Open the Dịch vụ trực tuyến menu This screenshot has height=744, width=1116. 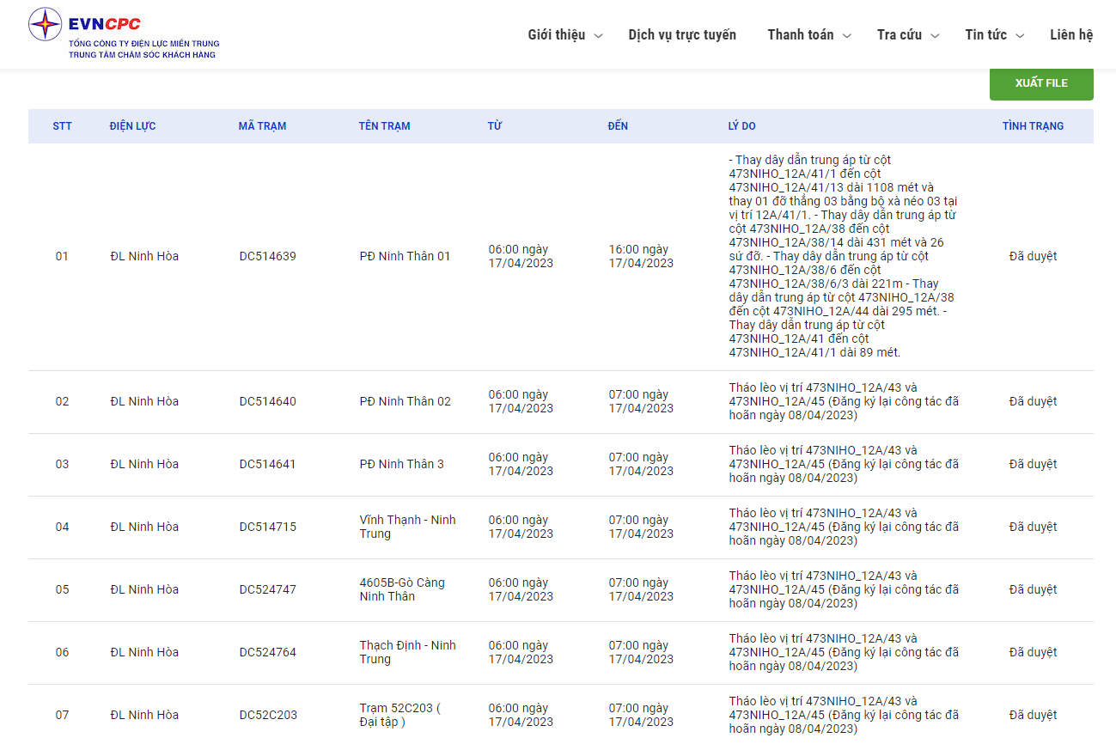point(682,35)
